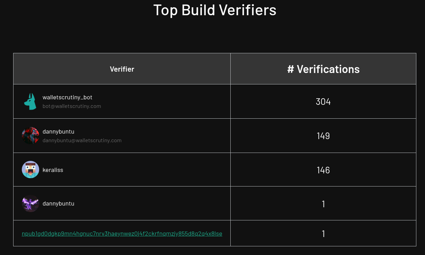Select the walletscrutiny_bot username
Viewport: 425px width, 255px height.
(68, 97)
